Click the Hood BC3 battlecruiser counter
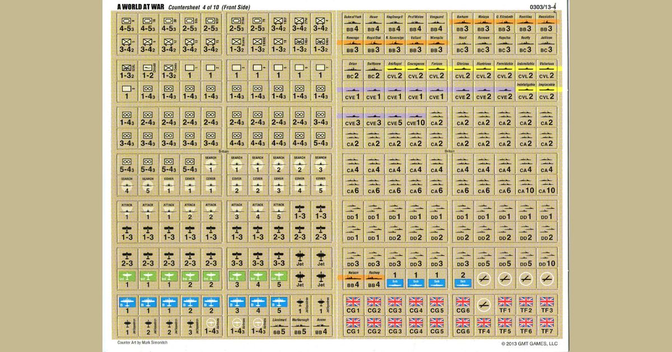672x352 pixels. coord(463,45)
